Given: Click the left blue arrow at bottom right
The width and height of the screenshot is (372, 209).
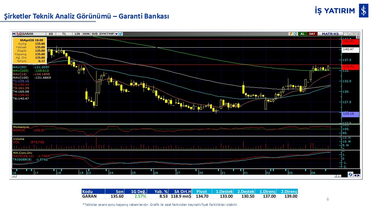Looking at the screenshot, I should [x=355, y=175].
